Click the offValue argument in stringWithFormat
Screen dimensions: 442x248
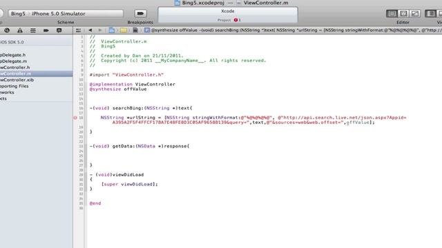point(358,123)
